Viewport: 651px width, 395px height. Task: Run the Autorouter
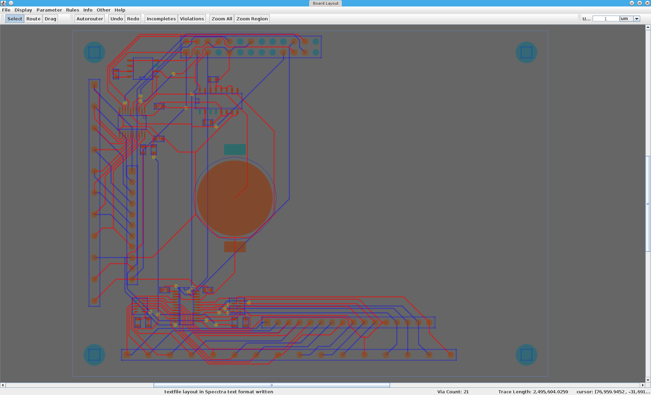click(x=90, y=19)
